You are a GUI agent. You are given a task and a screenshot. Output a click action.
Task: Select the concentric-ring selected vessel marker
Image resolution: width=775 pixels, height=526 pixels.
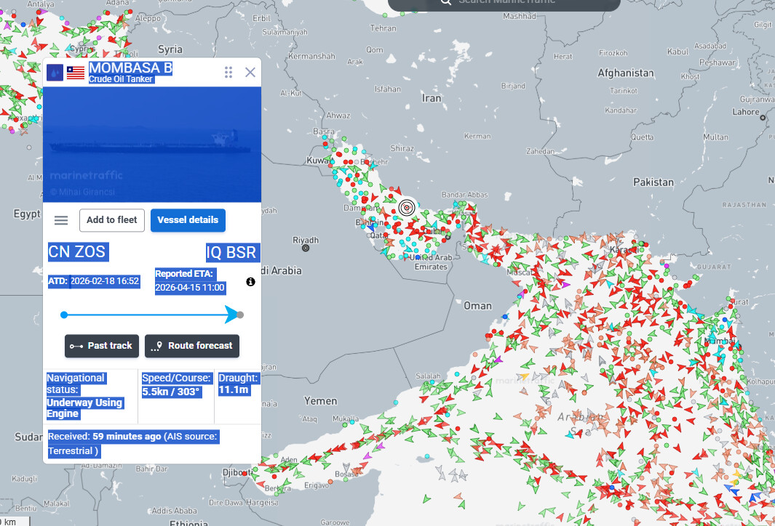click(406, 208)
